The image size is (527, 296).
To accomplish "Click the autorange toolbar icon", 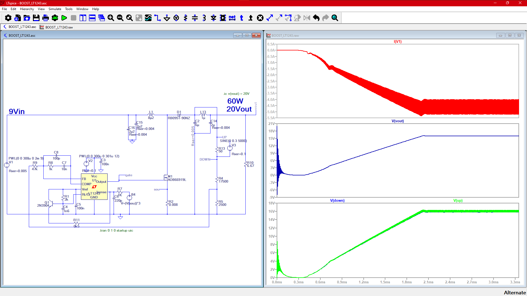I will (139, 18).
